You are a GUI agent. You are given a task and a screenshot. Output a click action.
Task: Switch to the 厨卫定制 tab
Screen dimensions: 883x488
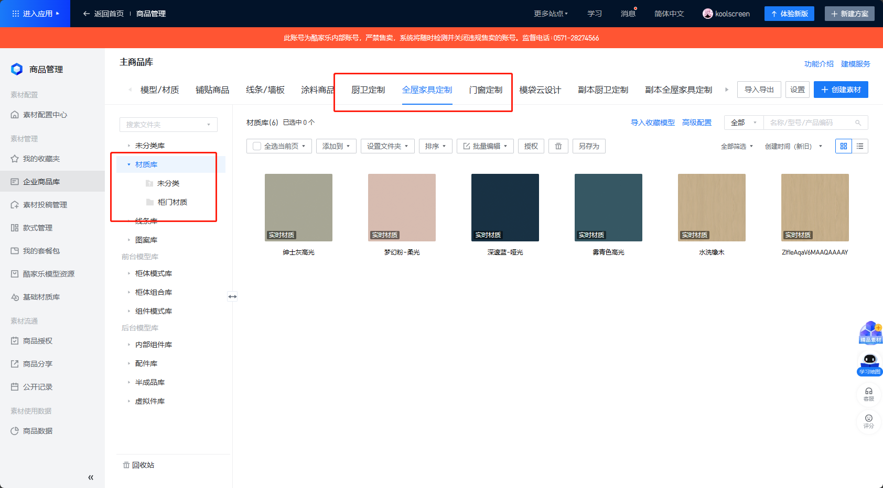pyautogui.click(x=368, y=90)
